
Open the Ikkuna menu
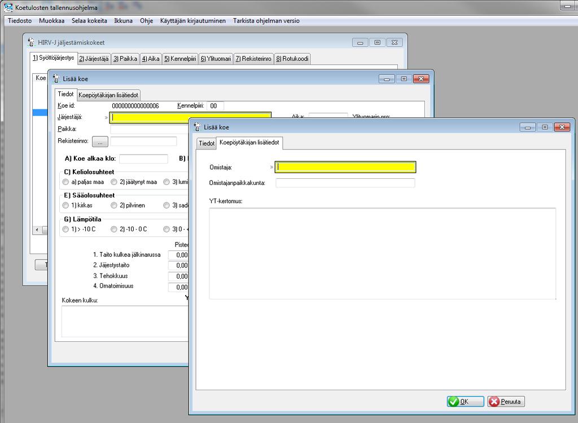coord(123,21)
